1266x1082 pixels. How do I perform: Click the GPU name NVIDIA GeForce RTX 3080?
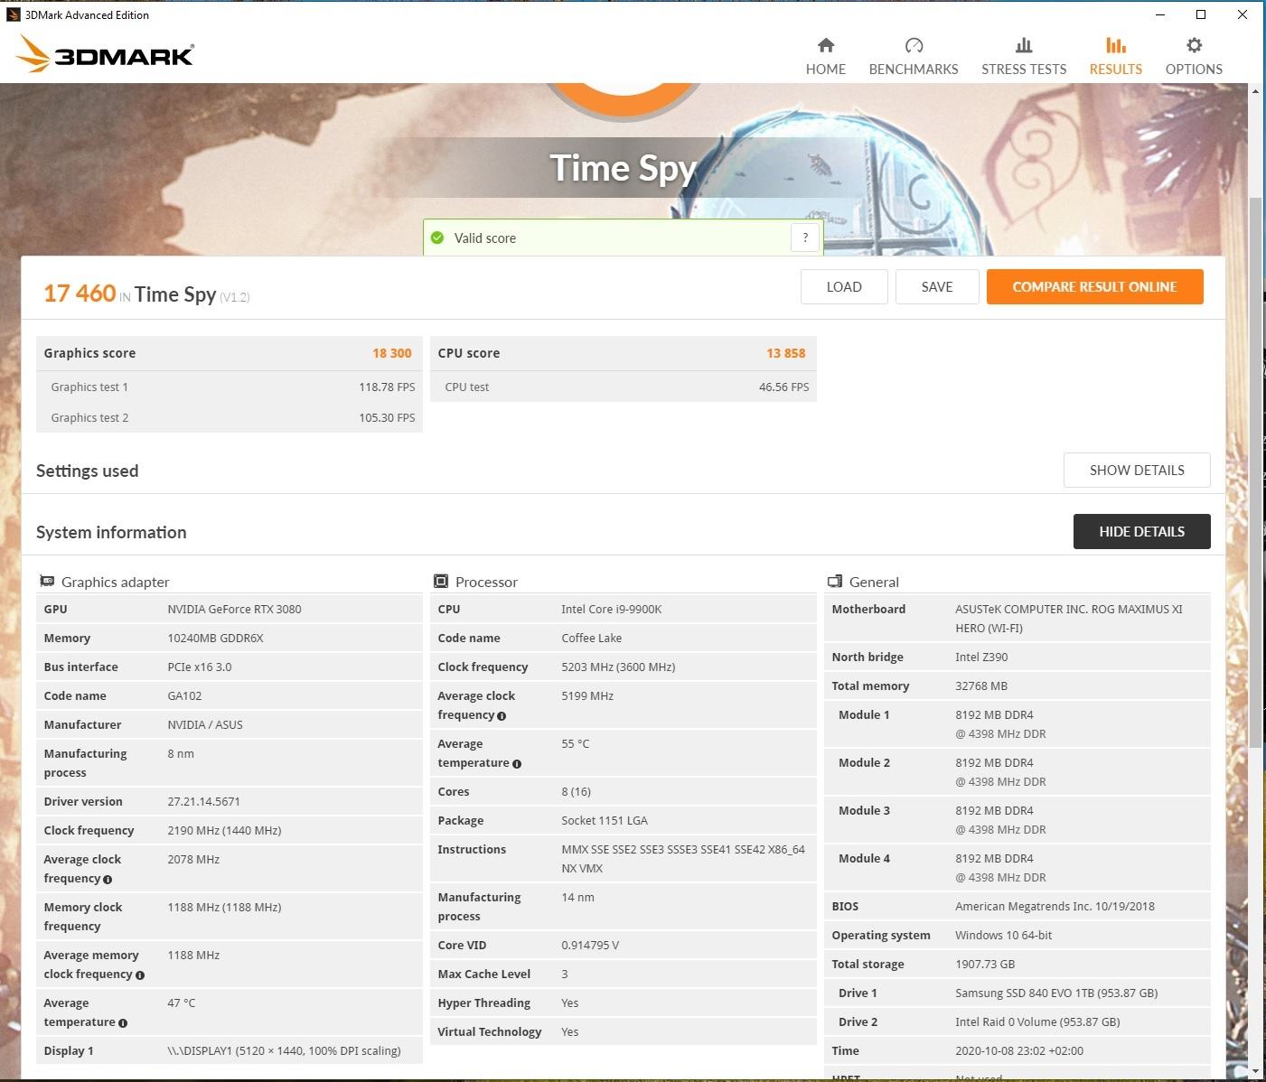click(x=234, y=609)
